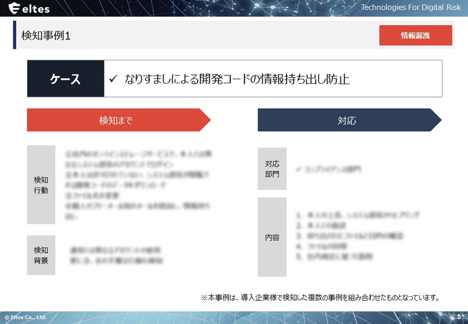Click the gray 検知背景 label box
468x324 pixels.
(41, 255)
